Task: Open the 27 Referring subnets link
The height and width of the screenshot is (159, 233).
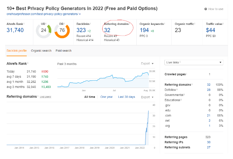Action: pos(208,147)
